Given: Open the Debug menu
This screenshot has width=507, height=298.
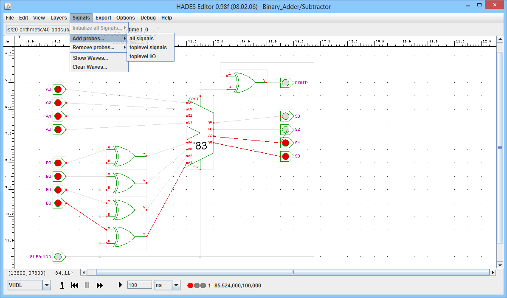Looking at the screenshot, I should 148,18.
